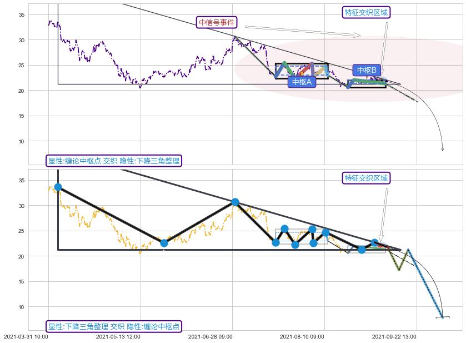Click the lowest blue dot near 2021-09-22
Image resolution: width=466 pixels, height=343 pixels.
click(362, 249)
